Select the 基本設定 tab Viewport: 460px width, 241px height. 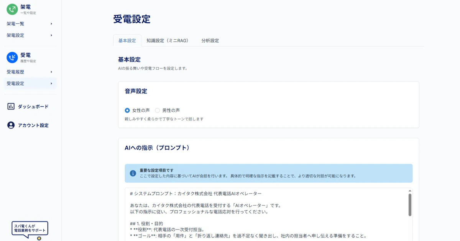[128, 40]
